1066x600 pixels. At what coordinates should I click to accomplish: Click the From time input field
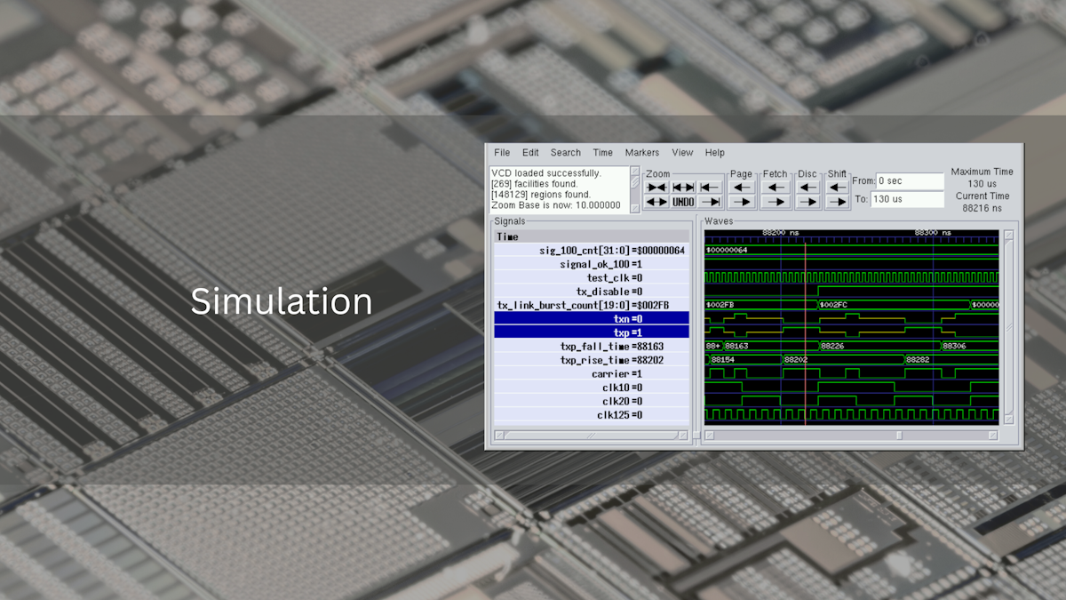910,181
